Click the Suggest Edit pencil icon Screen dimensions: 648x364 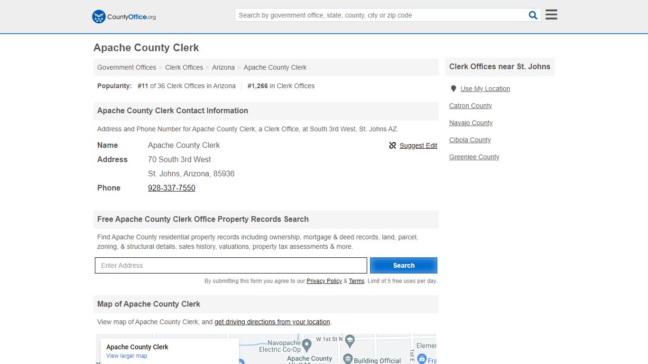coord(392,146)
